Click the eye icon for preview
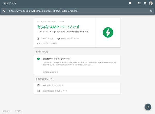The image size is (155, 114). 59,39
